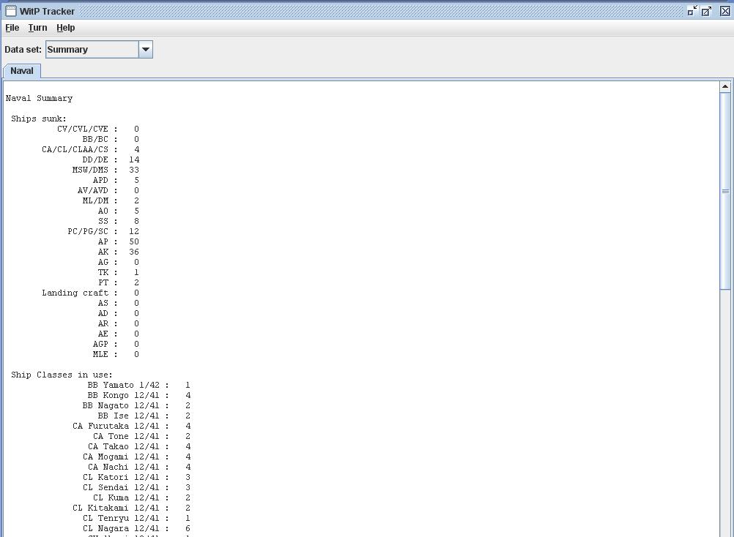Click the 'AE' row
This screenshot has height=537, width=734.
[119, 334]
